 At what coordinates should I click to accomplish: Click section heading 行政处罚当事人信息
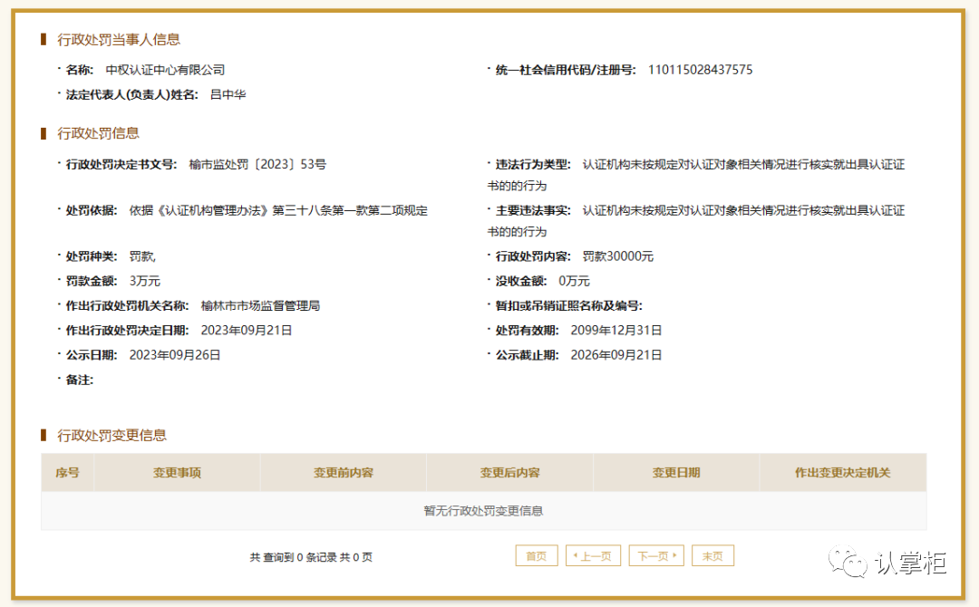click(119, 40)
